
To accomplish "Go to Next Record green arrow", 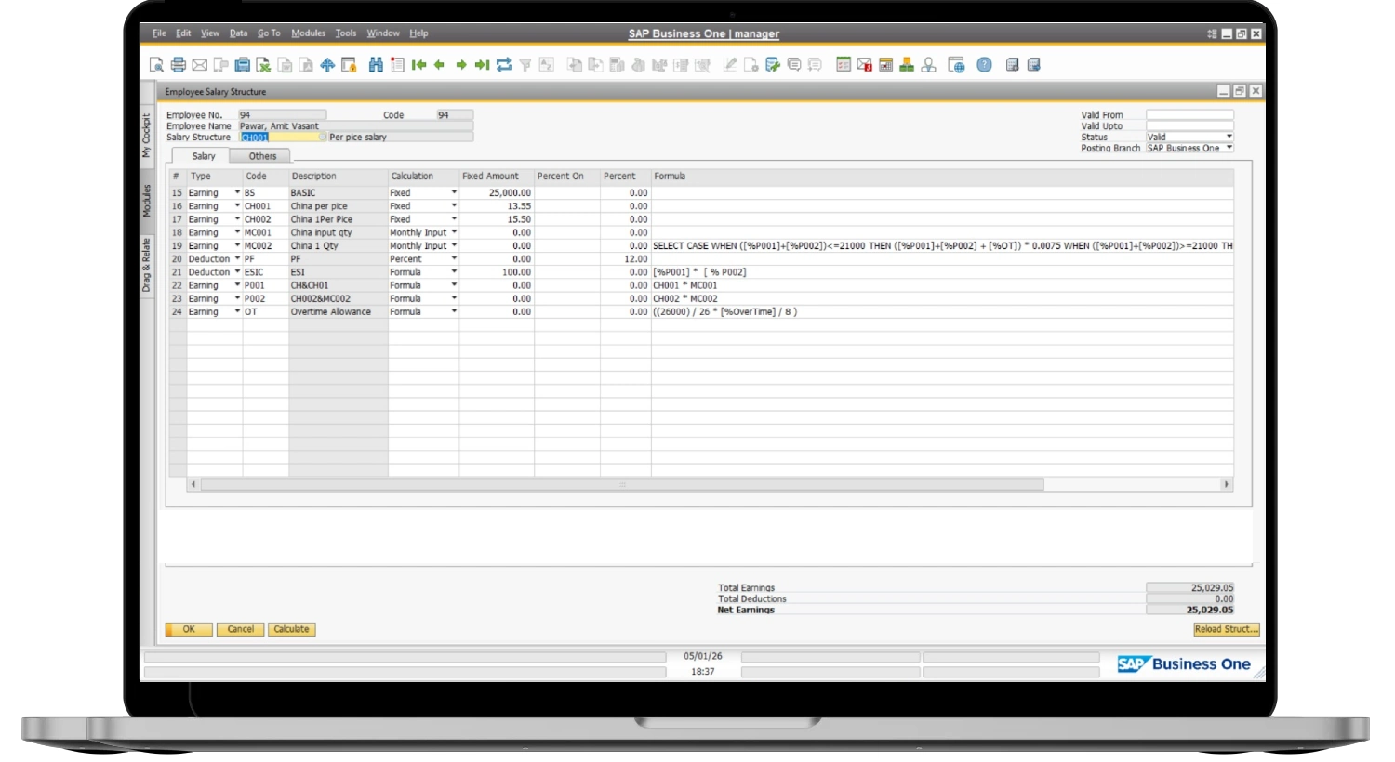I will (x=460, y=65).
